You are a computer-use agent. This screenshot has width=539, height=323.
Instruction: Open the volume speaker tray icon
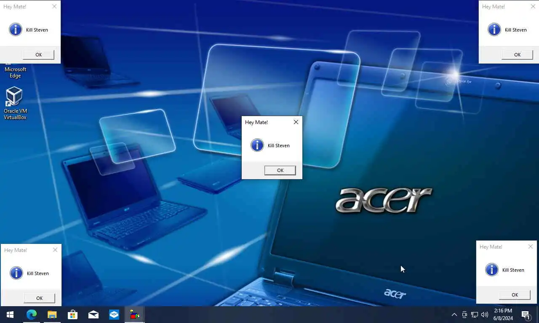pyautogui.click(x=485, y=315)
